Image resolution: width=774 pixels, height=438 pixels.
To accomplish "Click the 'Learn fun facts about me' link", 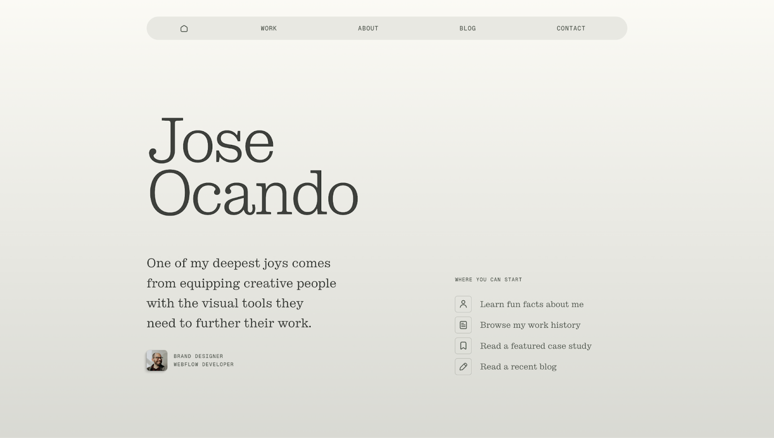I will [x=532, y=304].
